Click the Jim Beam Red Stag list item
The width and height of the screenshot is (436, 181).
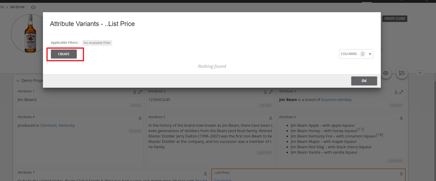331,147
